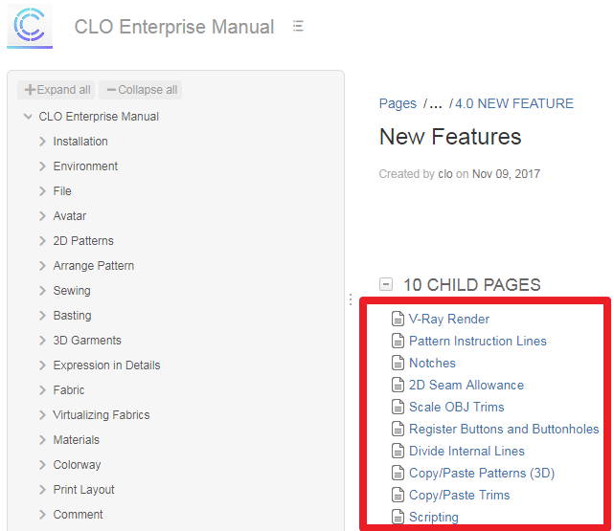Click the Scale OBJ Trims page icon
The image size is (614, 531).
398,407
